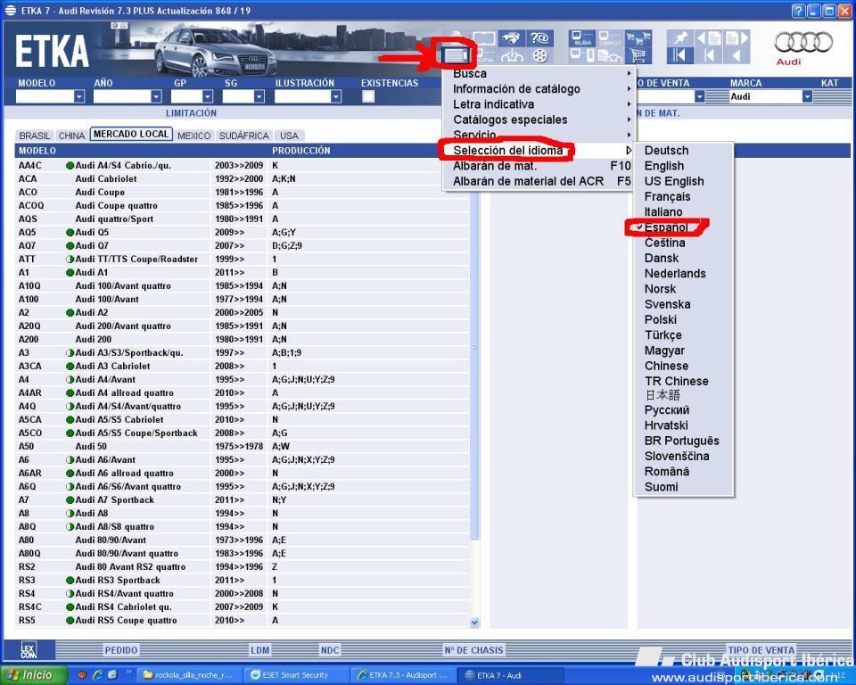Viewport: 856px width, 685px height.
Task: Click the multiple shopping carts icon
Action: pos(638,38)
